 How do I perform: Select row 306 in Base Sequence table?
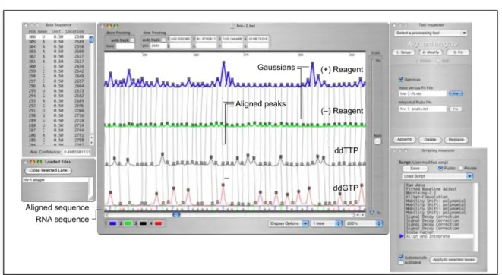[57, 36]
